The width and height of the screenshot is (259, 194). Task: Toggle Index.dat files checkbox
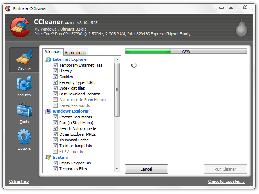tap(56, 88)
